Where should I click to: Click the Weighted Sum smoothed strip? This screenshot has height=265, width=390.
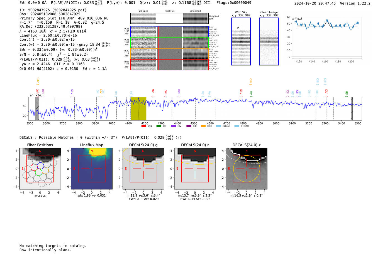[196, 18]
